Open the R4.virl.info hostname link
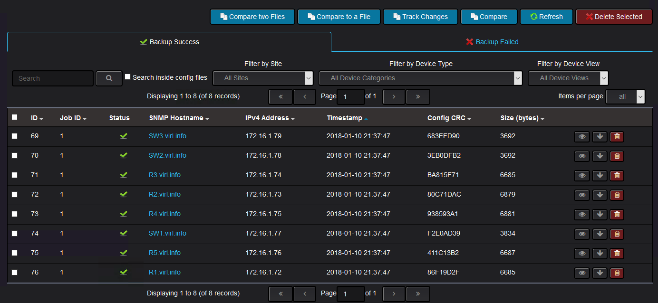The height and width of the screenshot is (303, 658). point(164,214)
